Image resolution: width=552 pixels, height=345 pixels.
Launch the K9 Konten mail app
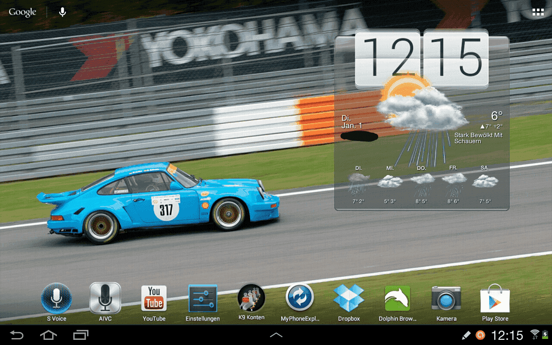point(251,302)
